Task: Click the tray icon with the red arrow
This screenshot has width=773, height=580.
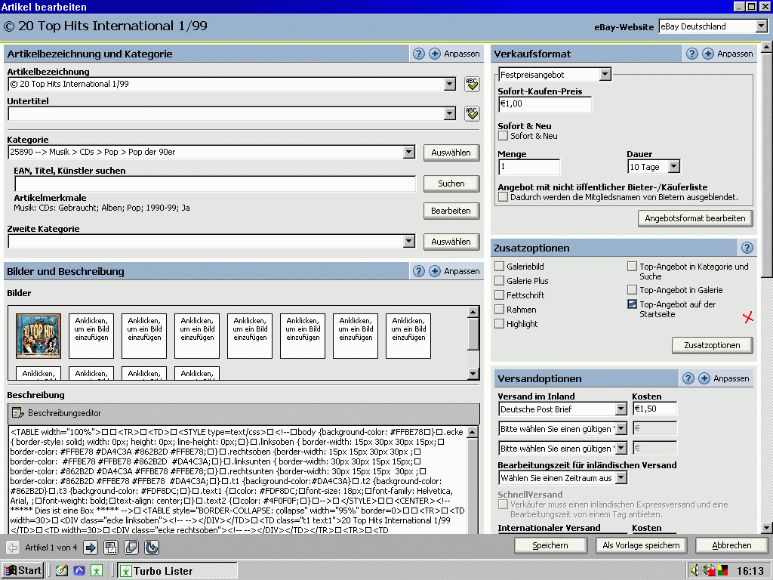Action: click(709, 571)
